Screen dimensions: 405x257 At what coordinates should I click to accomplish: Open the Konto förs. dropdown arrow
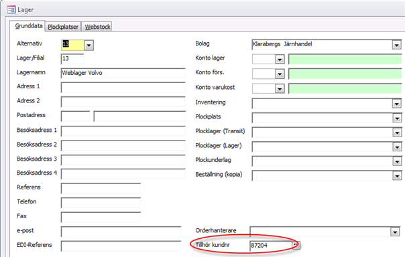tap(280, 74)
